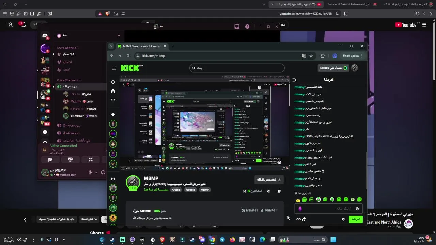Open the Chrome three-dot menu
This screenshot has width=436, height=245.
(x=362, y=56)
